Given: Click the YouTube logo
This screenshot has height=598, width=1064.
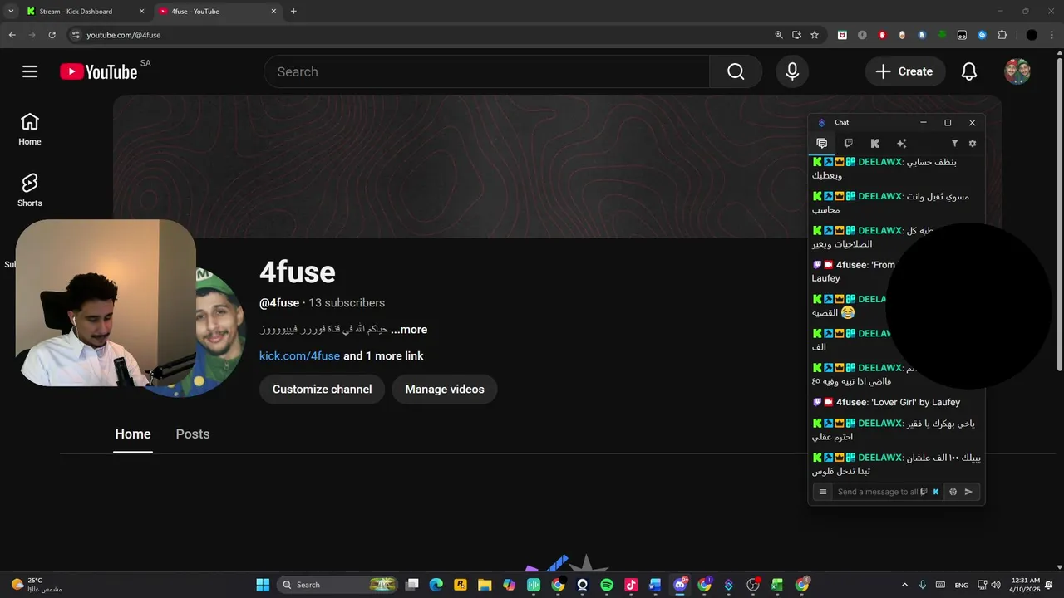Looking at the screenshot, I should pyautogui.click(x=98, y=71).
